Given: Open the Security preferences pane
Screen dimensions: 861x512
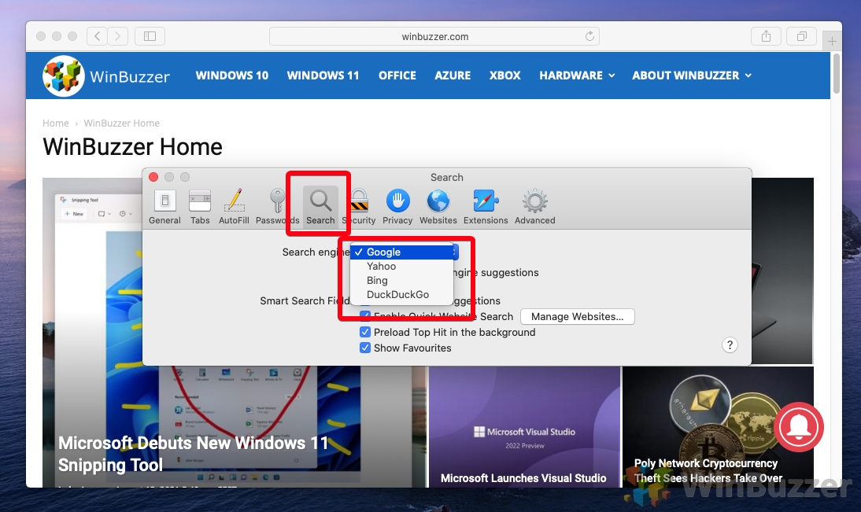Looking at the screenshot, I should pos(359,207).
